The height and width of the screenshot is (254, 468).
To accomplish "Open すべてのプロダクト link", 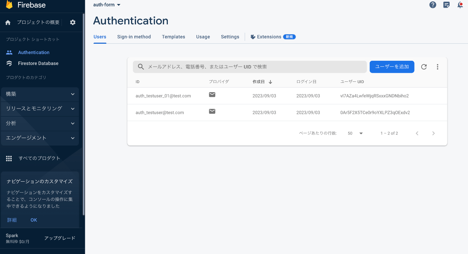I will click(39, 159).
